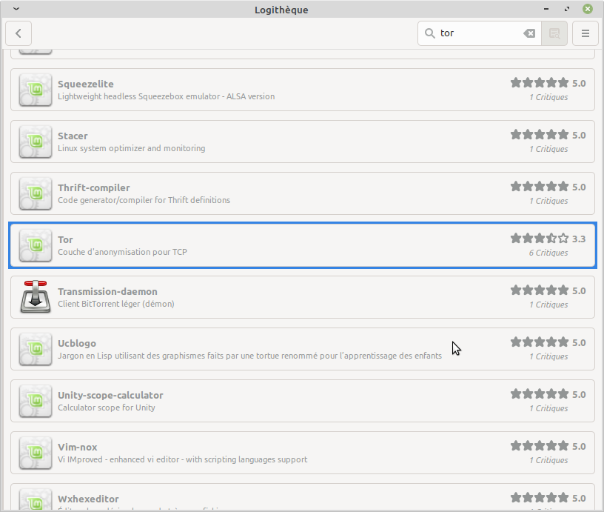Click Squeezelite 'Lightweight headless Squeezebox emulator' description

point(166,96)
